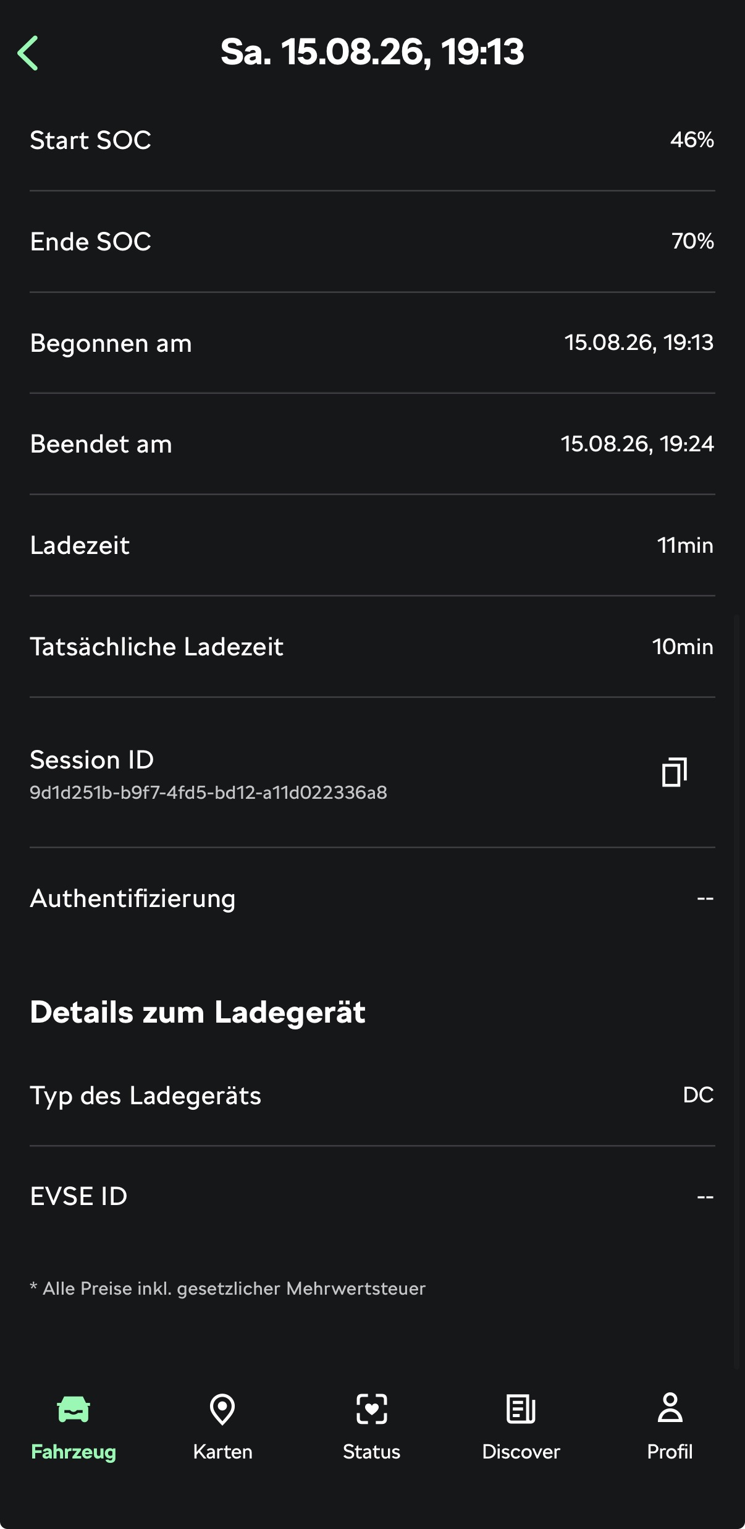Click the Begonnen am row
This screenshot has width=745, height=1529.
pos(372,343)
